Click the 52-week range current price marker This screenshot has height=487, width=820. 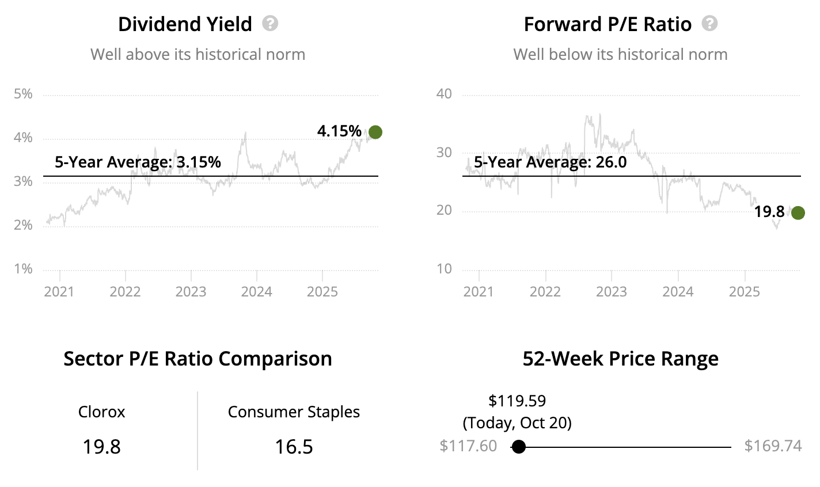click(519, 447)
